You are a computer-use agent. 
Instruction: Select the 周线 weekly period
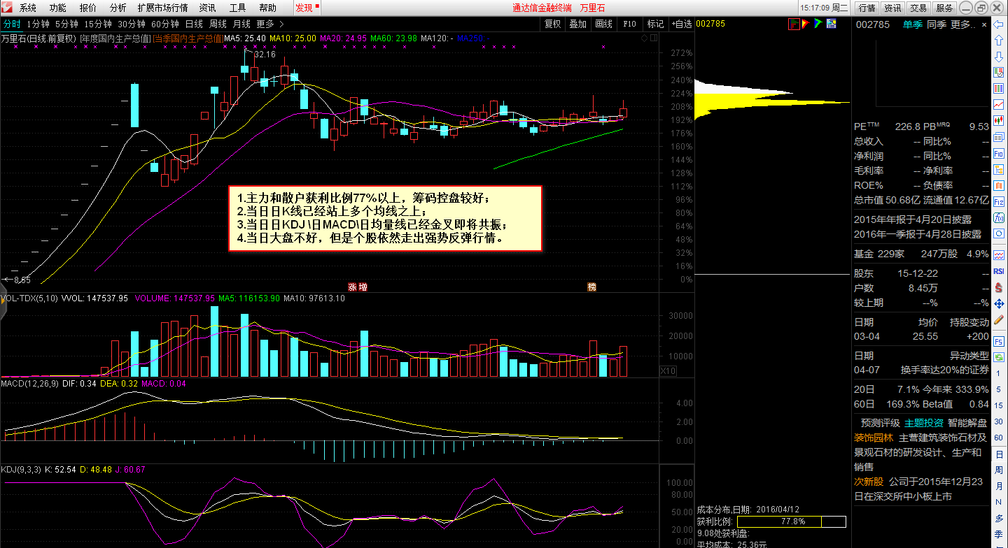click(x=218, y=24)
